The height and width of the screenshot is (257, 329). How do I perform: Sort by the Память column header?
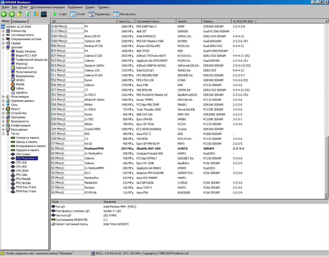217,21
